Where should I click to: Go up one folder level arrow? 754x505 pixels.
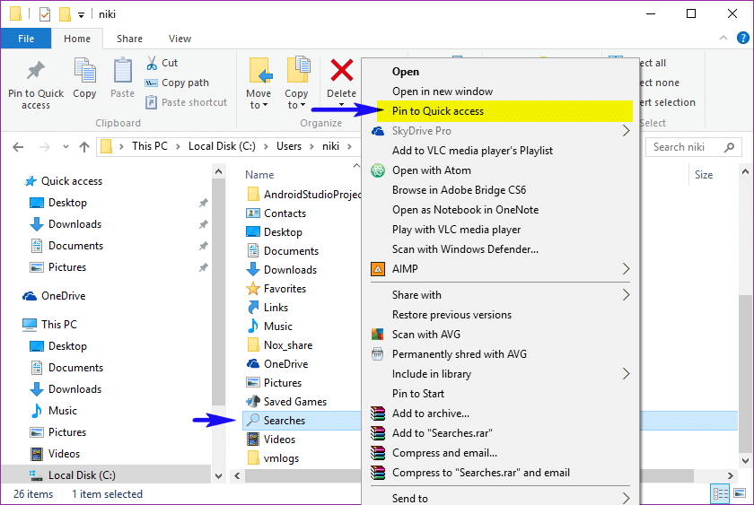84,147
